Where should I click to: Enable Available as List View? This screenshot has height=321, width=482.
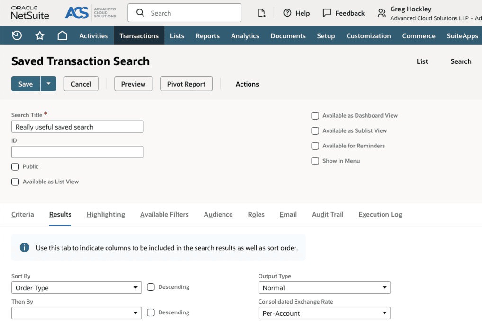click(15, 182)
